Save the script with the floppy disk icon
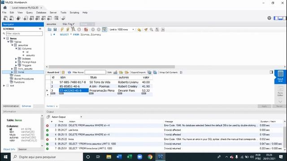This screenshot has height=161, width=287. point(55,30)
